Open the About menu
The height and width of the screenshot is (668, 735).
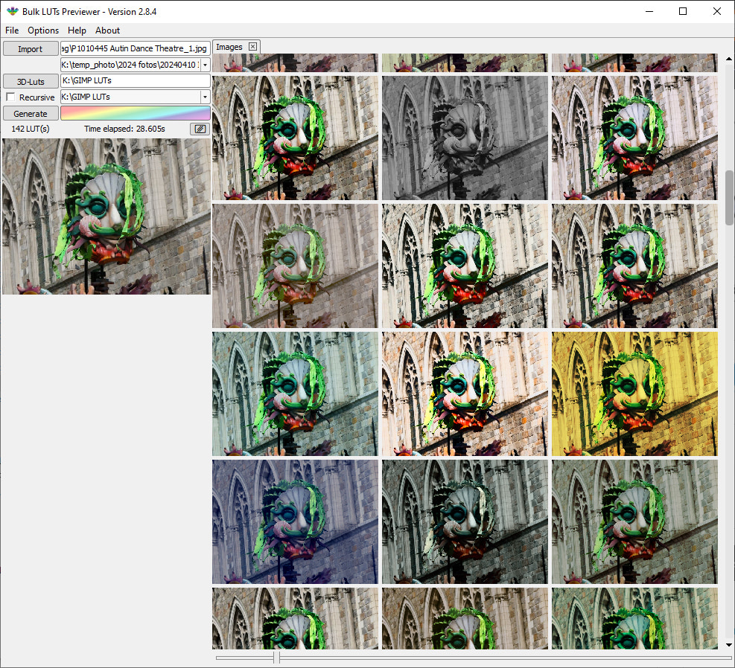(x=107, y=30)
